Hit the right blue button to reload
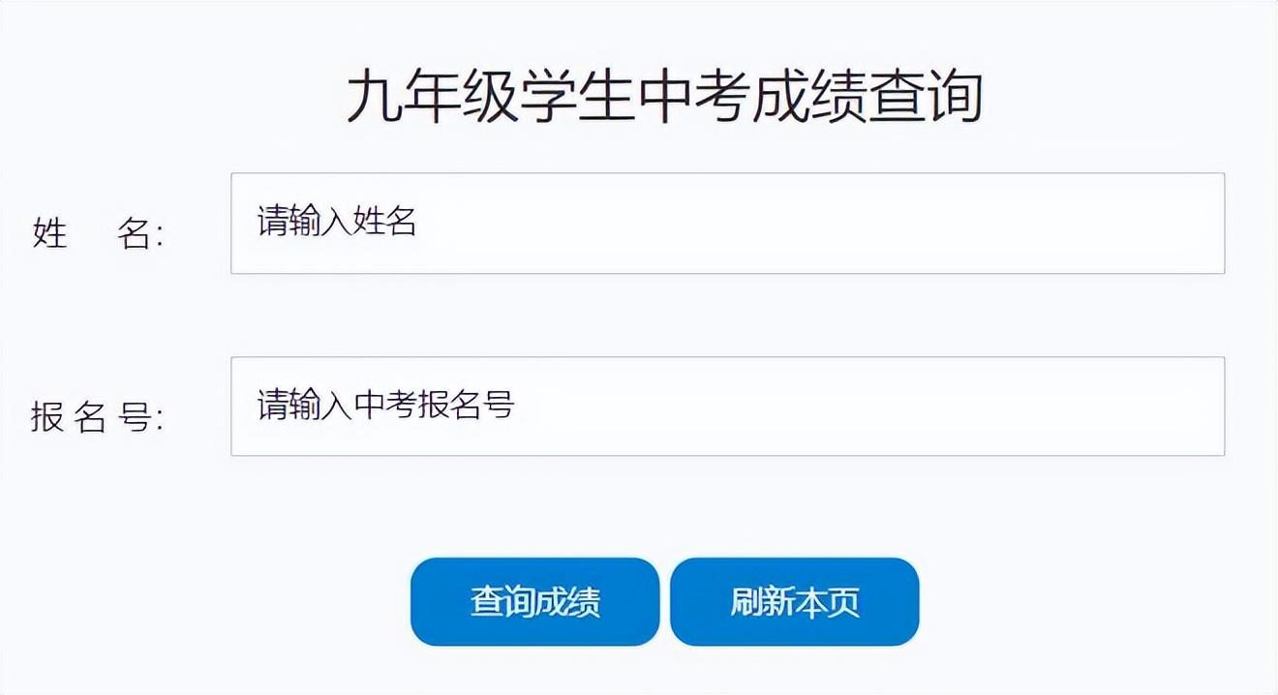Screen dimensions: 1278x695 794,601
